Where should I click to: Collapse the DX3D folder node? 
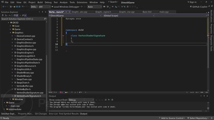pos(8,23)
